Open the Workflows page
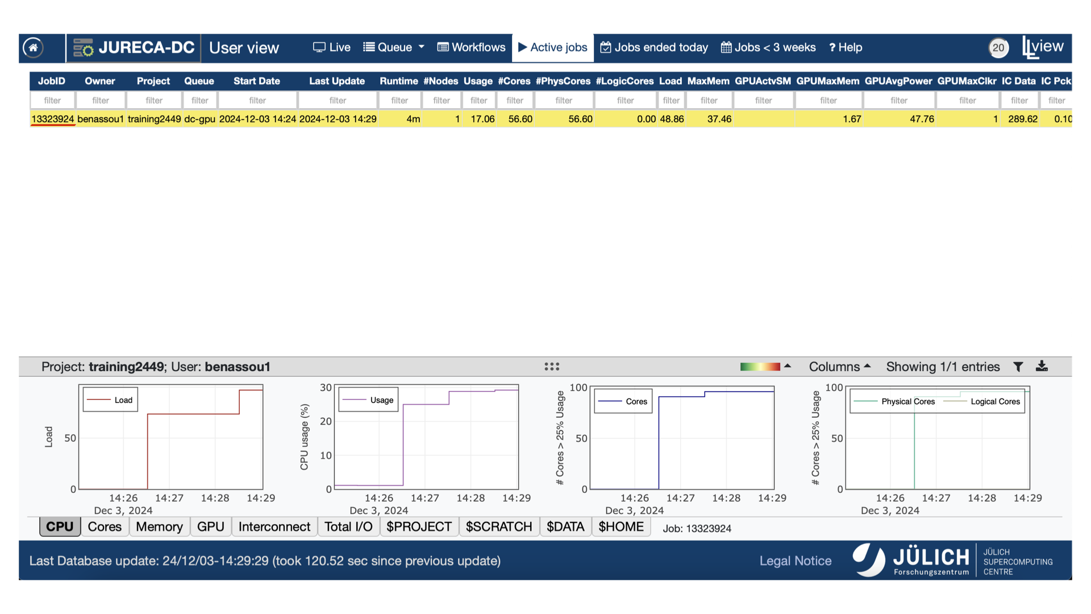 (x=471, y=48)
